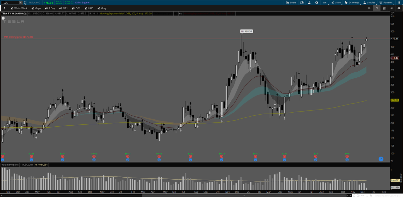Open the list menu icon after Patterns

point(399,2)
